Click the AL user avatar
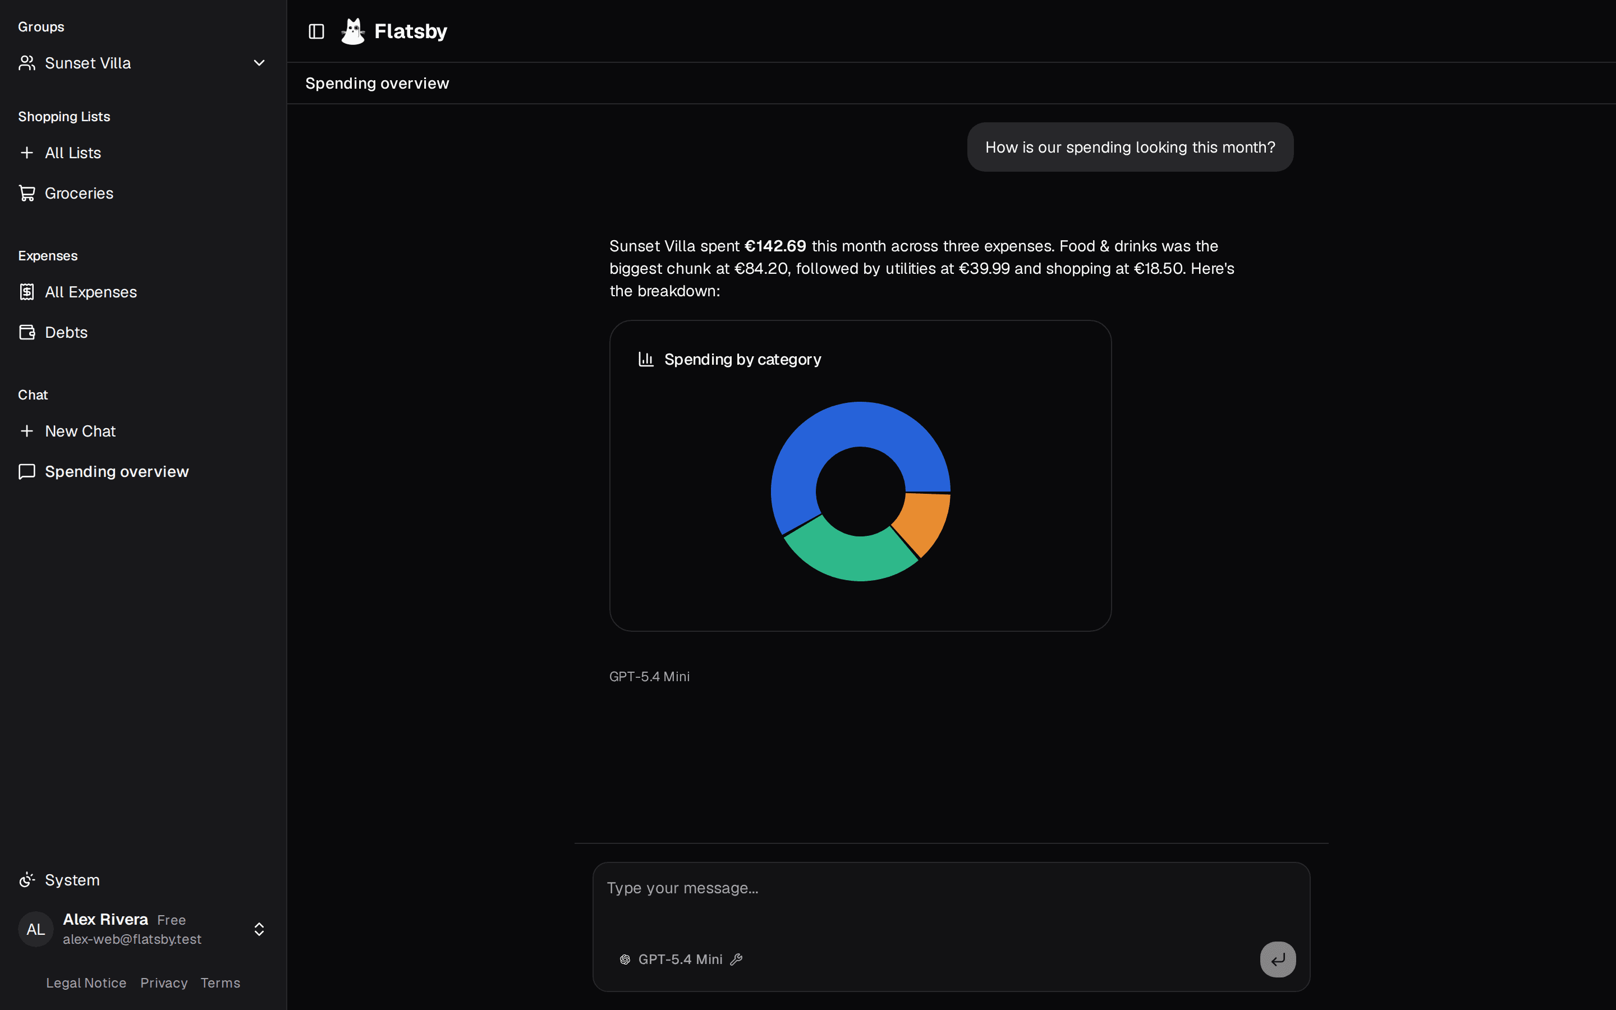The height and width of the screenshot is (1010, 1616). tap(35, 929)
